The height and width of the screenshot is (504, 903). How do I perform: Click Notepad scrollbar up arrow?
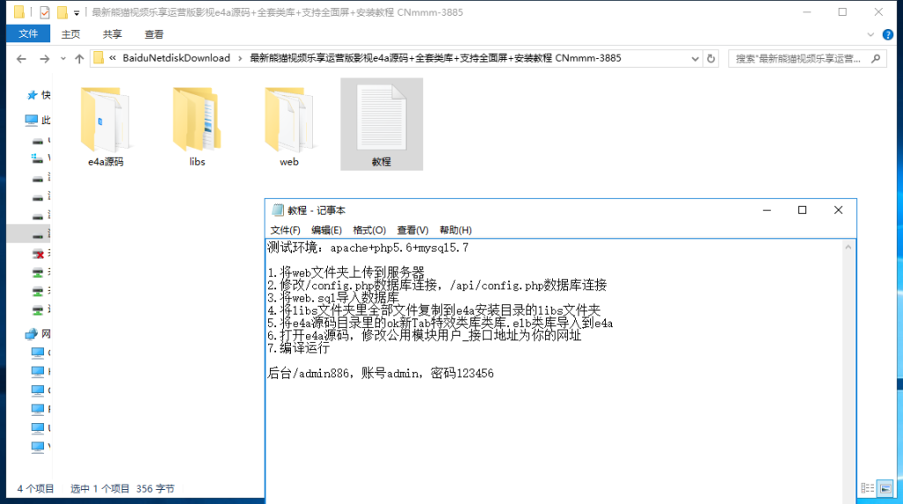pyautogui.click(x=848, y=247)
